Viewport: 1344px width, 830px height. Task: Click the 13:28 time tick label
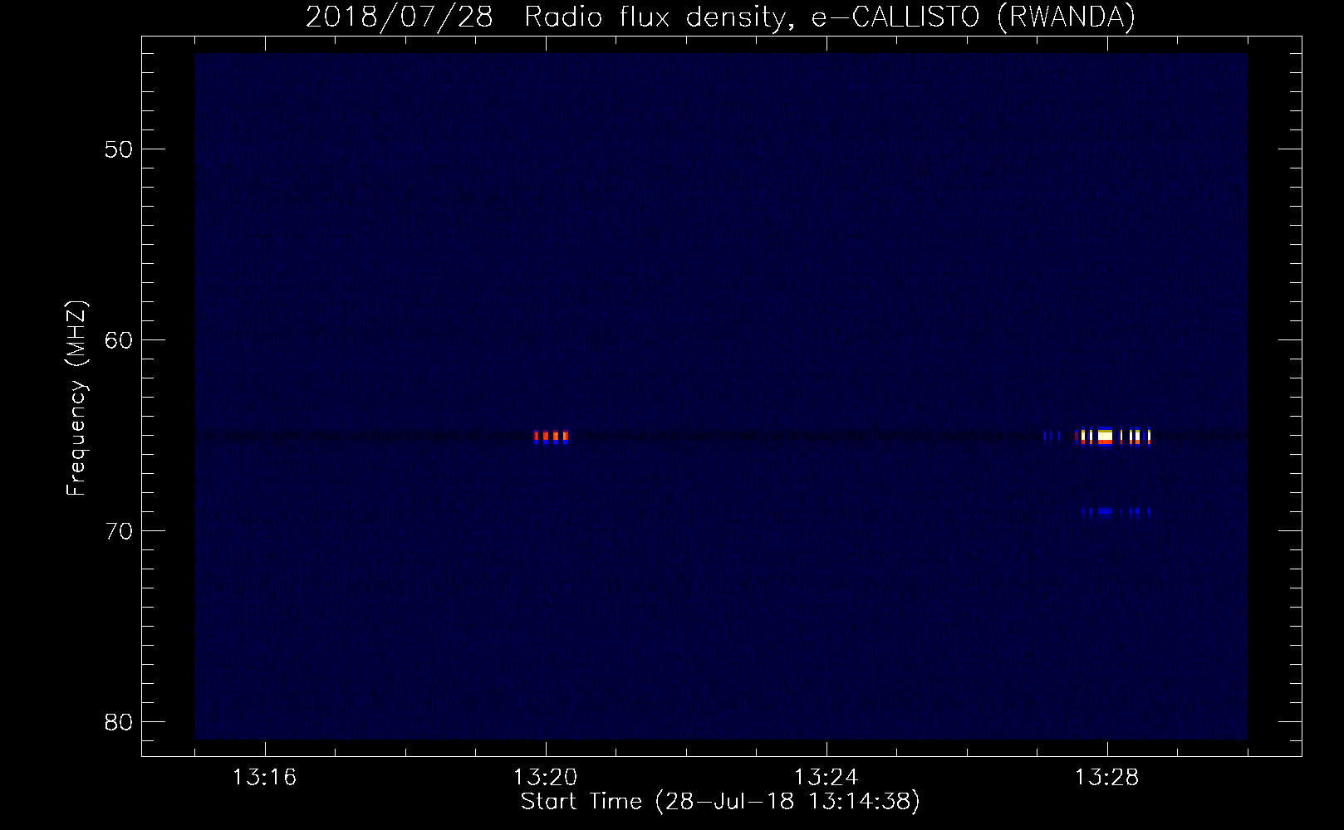coord(1107,777)
